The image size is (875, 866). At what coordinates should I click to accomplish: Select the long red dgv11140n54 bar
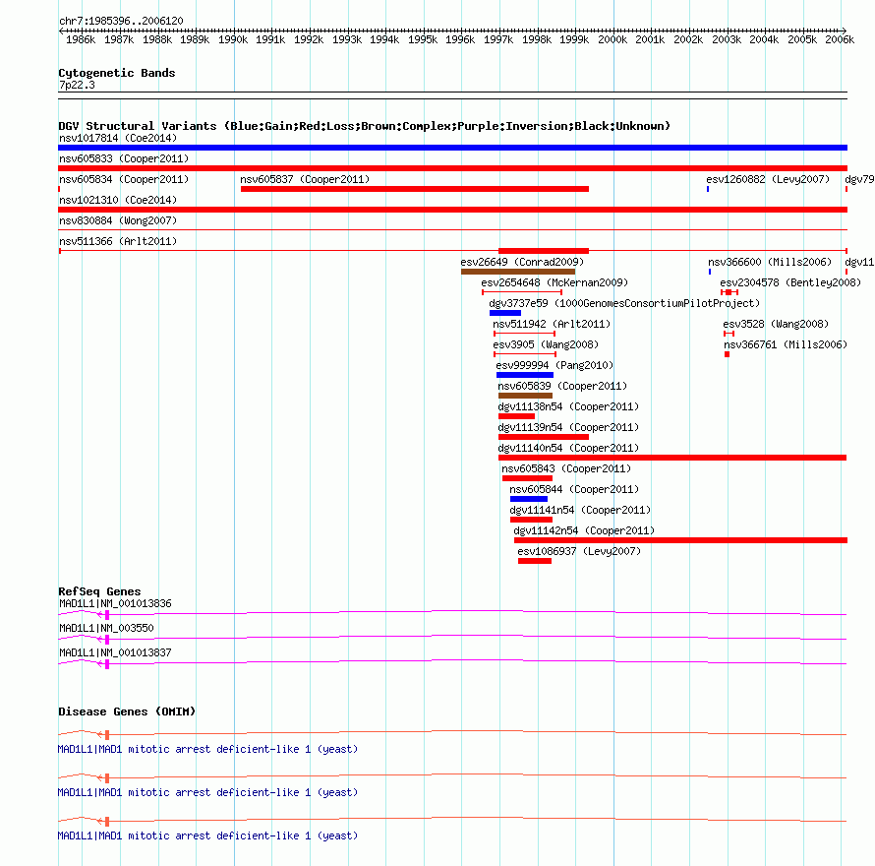click(672, 458)
